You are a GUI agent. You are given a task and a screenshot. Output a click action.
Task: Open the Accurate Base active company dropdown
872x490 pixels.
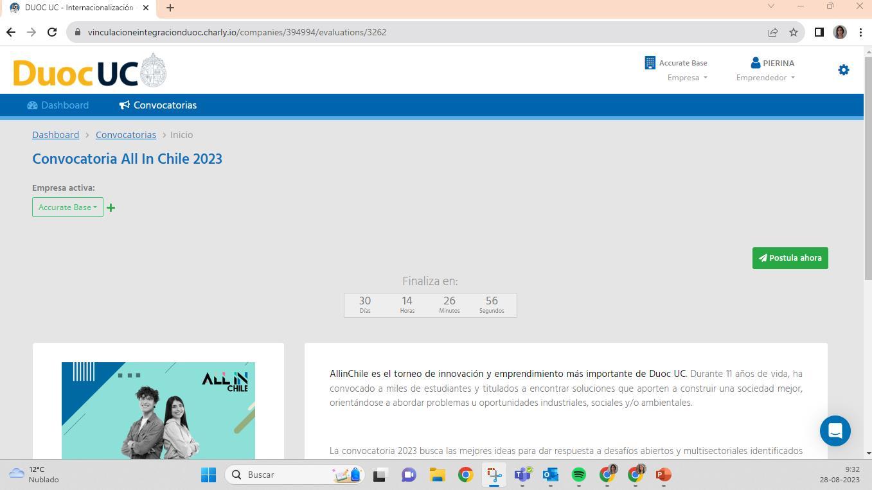pos(67,207)
